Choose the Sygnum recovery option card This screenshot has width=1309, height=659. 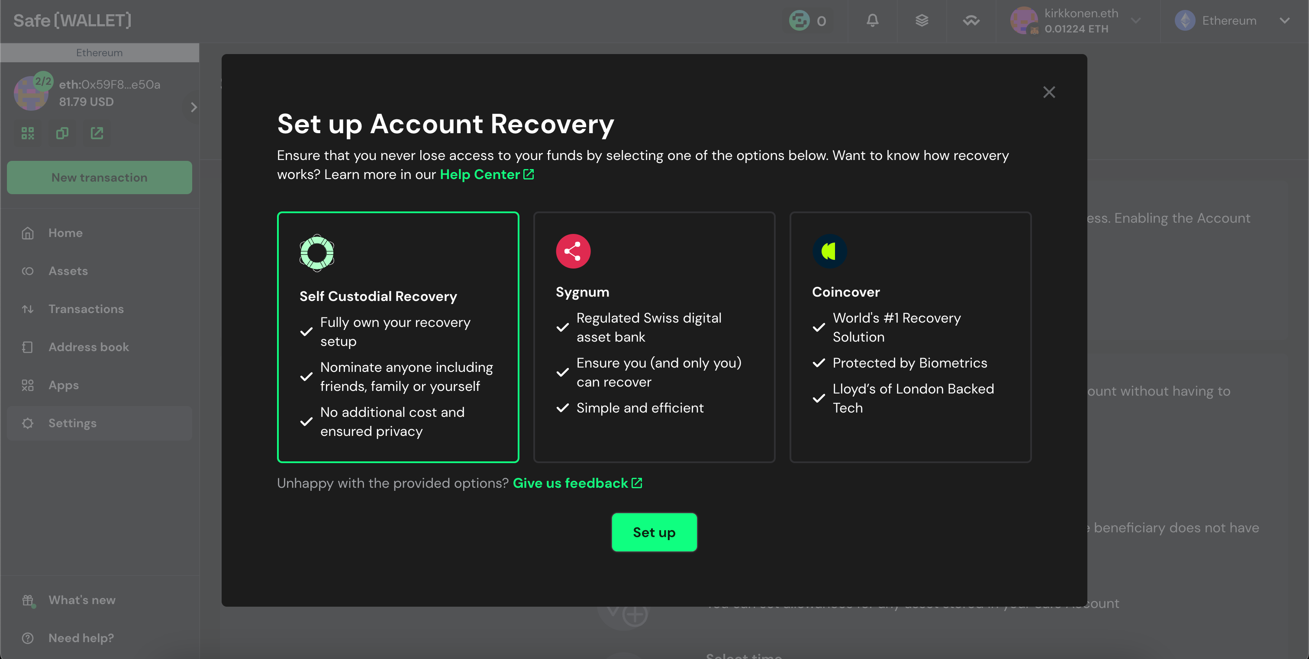pos(654,336)
